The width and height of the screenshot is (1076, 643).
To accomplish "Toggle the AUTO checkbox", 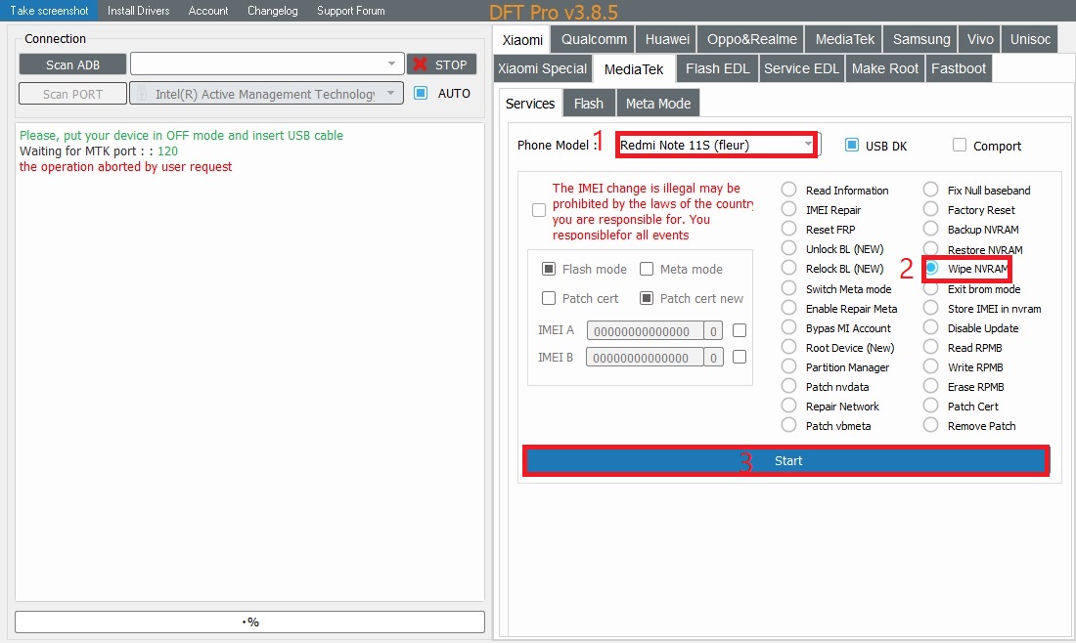I will (x=421, y=93).
